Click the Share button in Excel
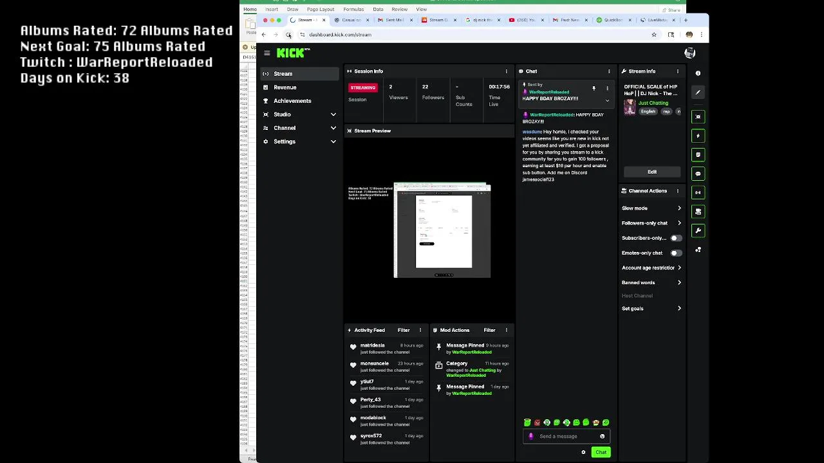The image size is (824, 463). pos(671,10)
